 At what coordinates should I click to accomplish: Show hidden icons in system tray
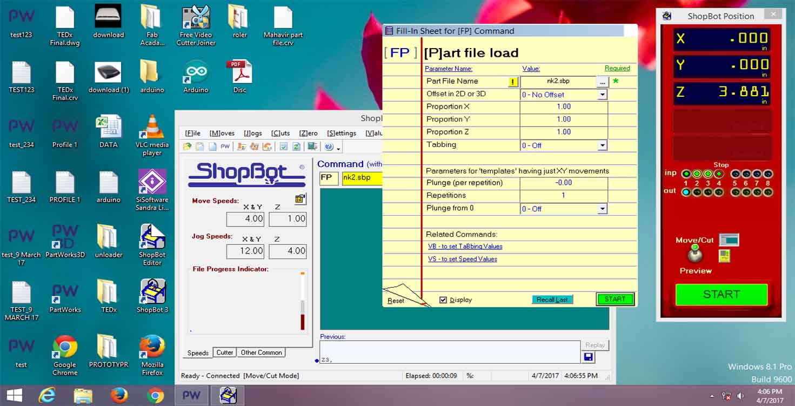click(x=712, y=396)
